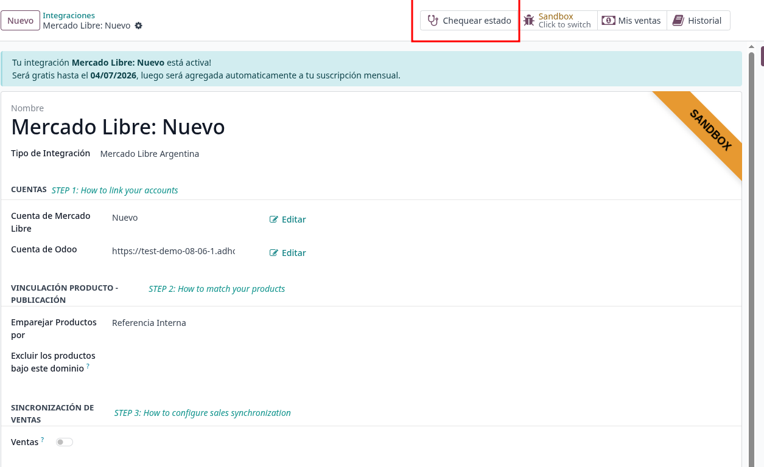The width and height of the screenshot is (764, 467).
Task: Open Mis ventas
Action: [x=632, y=21]
